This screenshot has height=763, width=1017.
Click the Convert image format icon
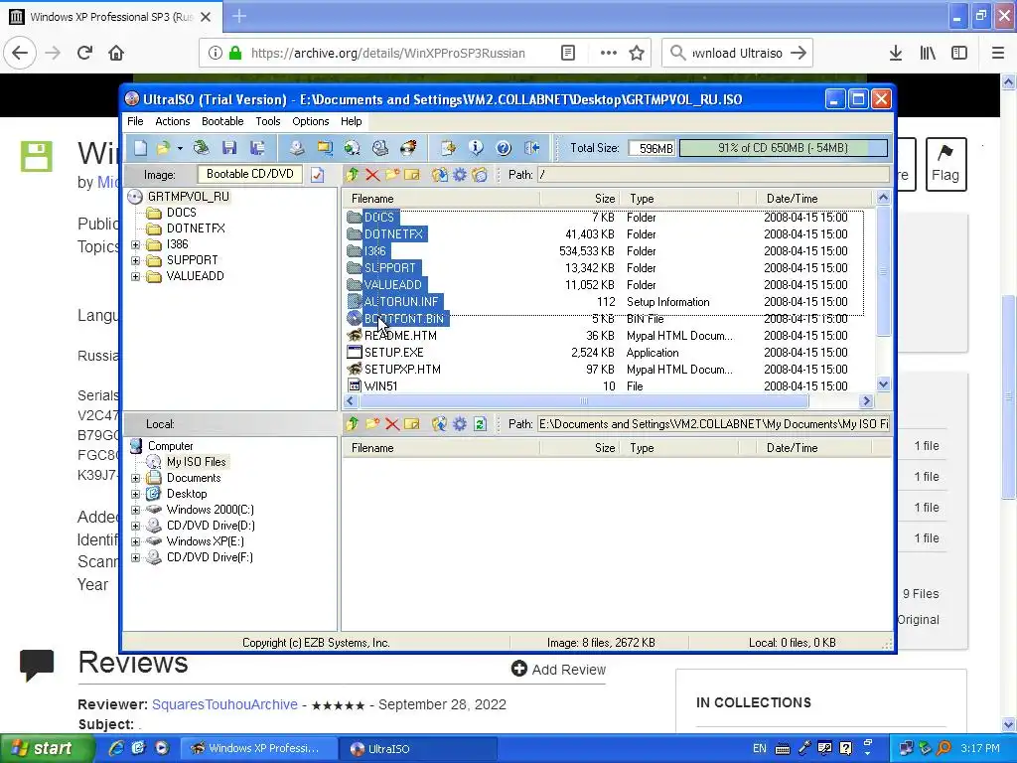coord(325,148)
